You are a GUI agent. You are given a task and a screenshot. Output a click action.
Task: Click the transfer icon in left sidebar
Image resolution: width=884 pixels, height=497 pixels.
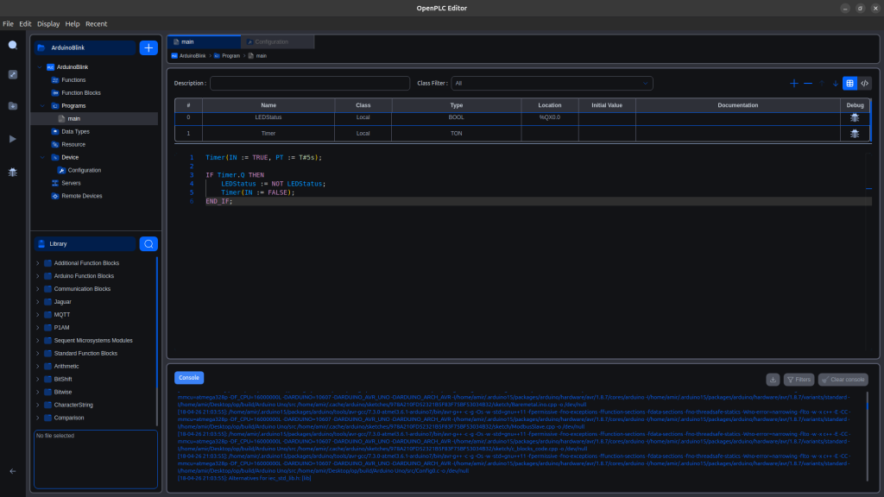pos(12,74)
